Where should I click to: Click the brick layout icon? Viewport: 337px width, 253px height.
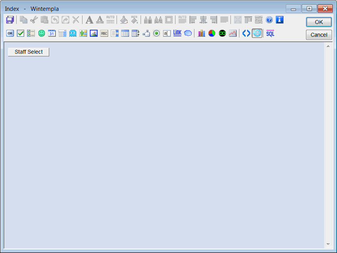pyautogui.click(x=259, y=20)
